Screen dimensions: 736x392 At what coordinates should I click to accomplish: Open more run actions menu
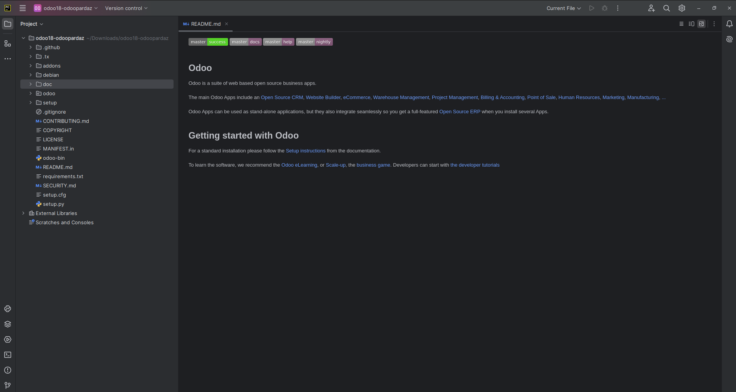(x=618, y=8)
